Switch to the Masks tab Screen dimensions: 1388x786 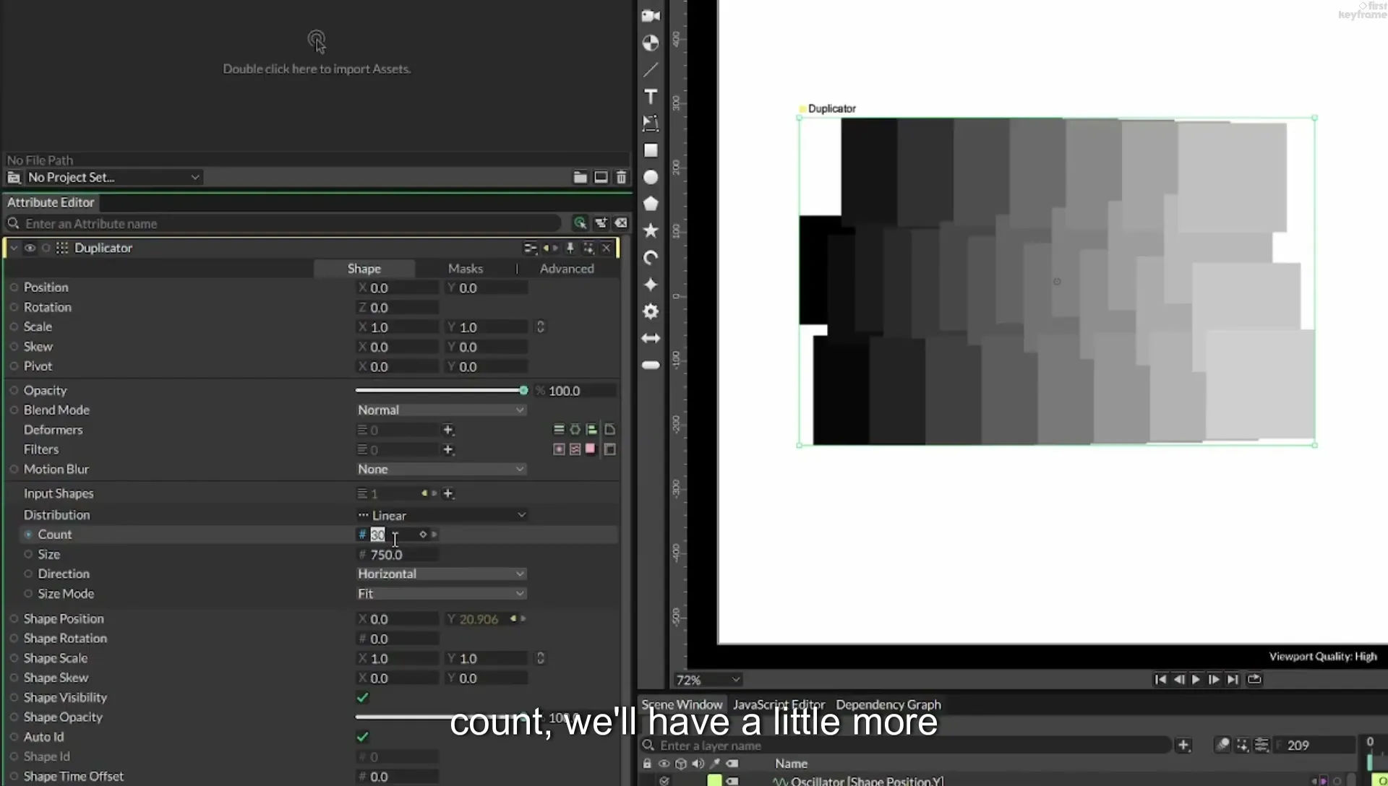465,268
